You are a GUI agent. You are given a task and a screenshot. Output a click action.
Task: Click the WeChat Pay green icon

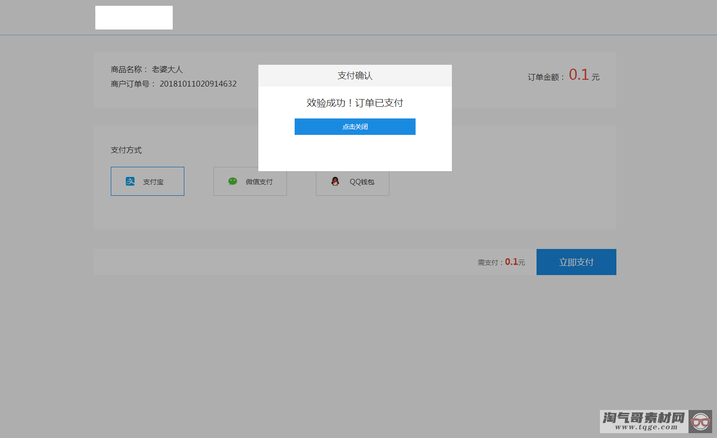[233, 181]
